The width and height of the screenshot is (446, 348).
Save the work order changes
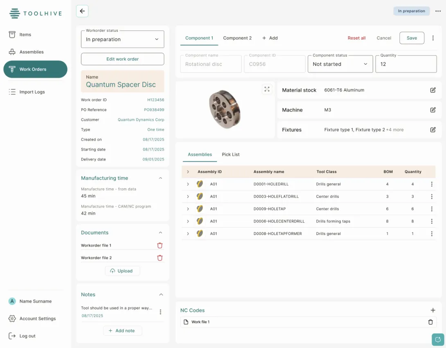click(412, 38)
